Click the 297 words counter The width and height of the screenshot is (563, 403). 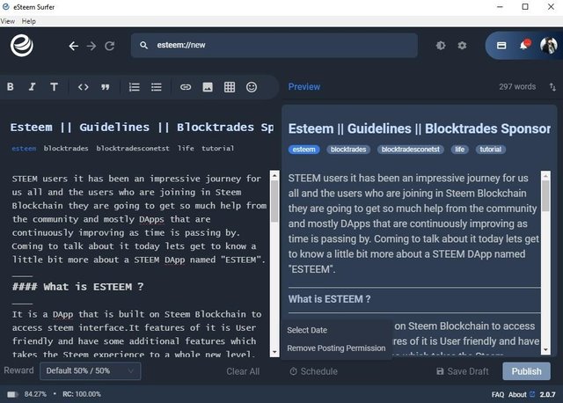coord(517,87)
